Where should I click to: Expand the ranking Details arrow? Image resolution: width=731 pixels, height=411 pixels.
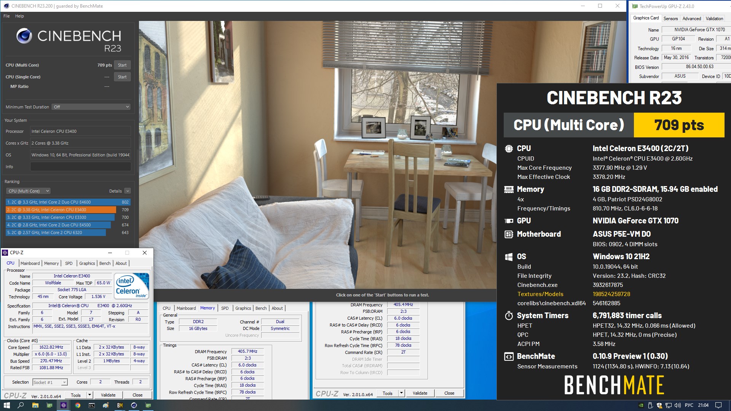(x=128, y=191)
